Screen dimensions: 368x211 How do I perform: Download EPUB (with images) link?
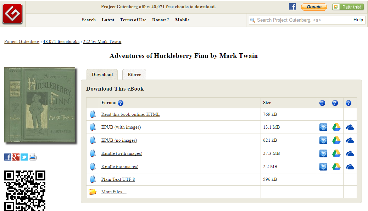click(121, 127)
